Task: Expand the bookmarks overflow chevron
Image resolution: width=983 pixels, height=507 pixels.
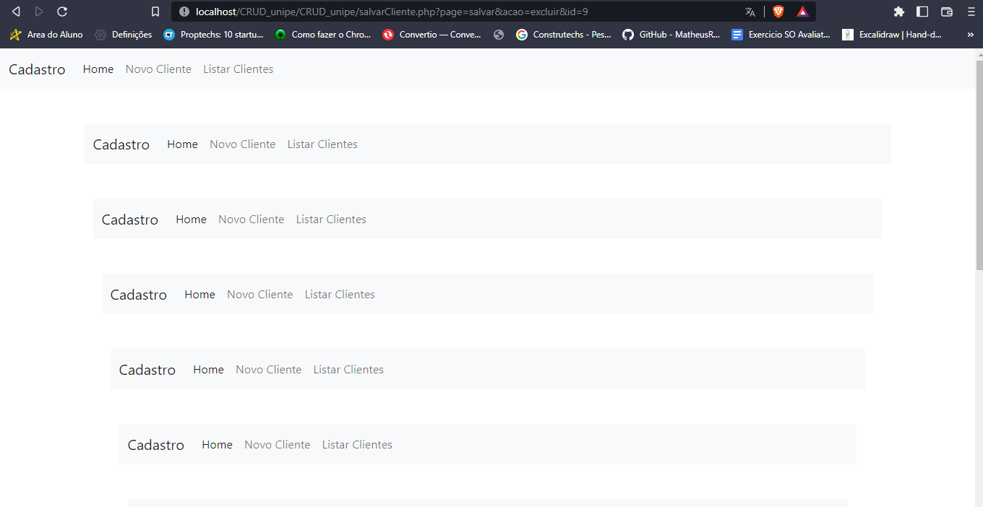Action: click(970, 34)
